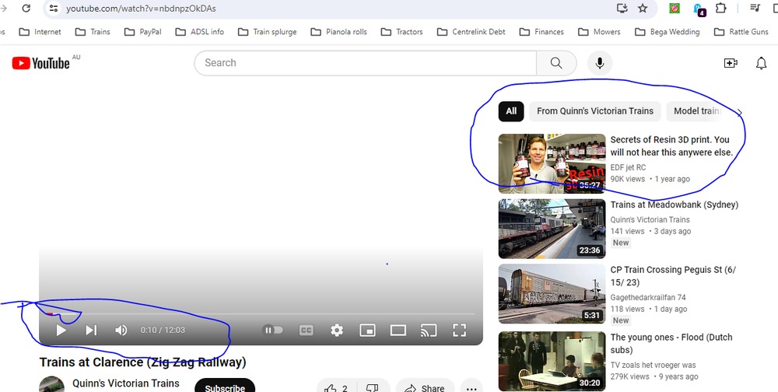The width and height of the screenshot is (778, 392).
Task: Open the Pianola rolls bookmarks folder
Action: pos(339,32)
